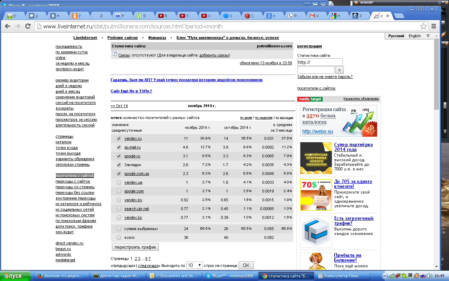The image size is (449, 281).
Task: Uncheck the Закладки checkbox
Action: click(119, 165)
